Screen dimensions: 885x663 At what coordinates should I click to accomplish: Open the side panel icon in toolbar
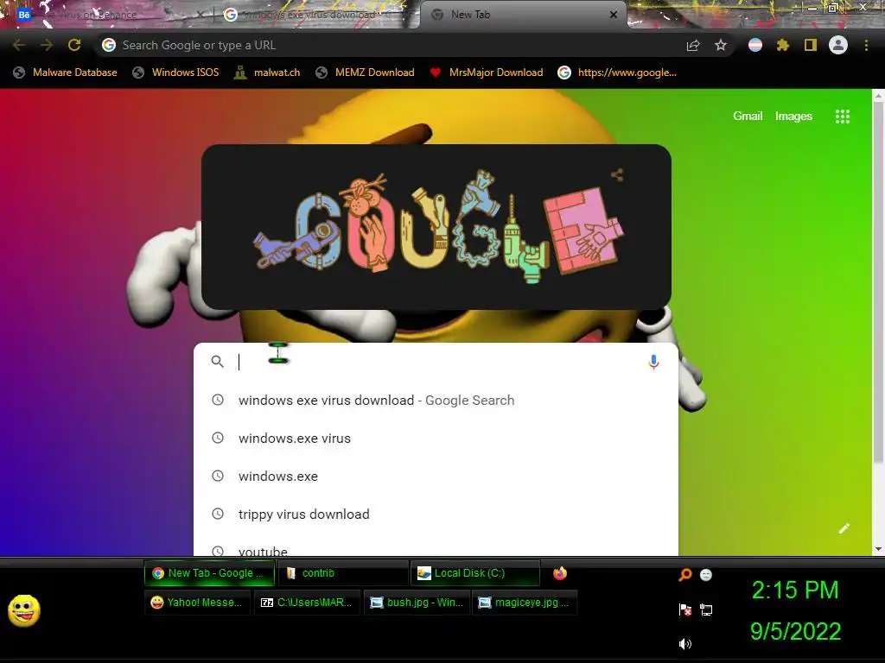[811, 45]
